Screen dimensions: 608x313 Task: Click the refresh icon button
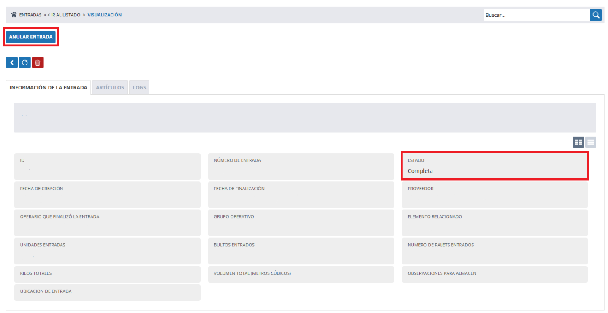click(24, 63)
